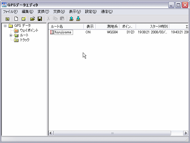This screenshot has height=143, width=190.
Task: Sort by 表示 column header
Action: click(90, 27)
